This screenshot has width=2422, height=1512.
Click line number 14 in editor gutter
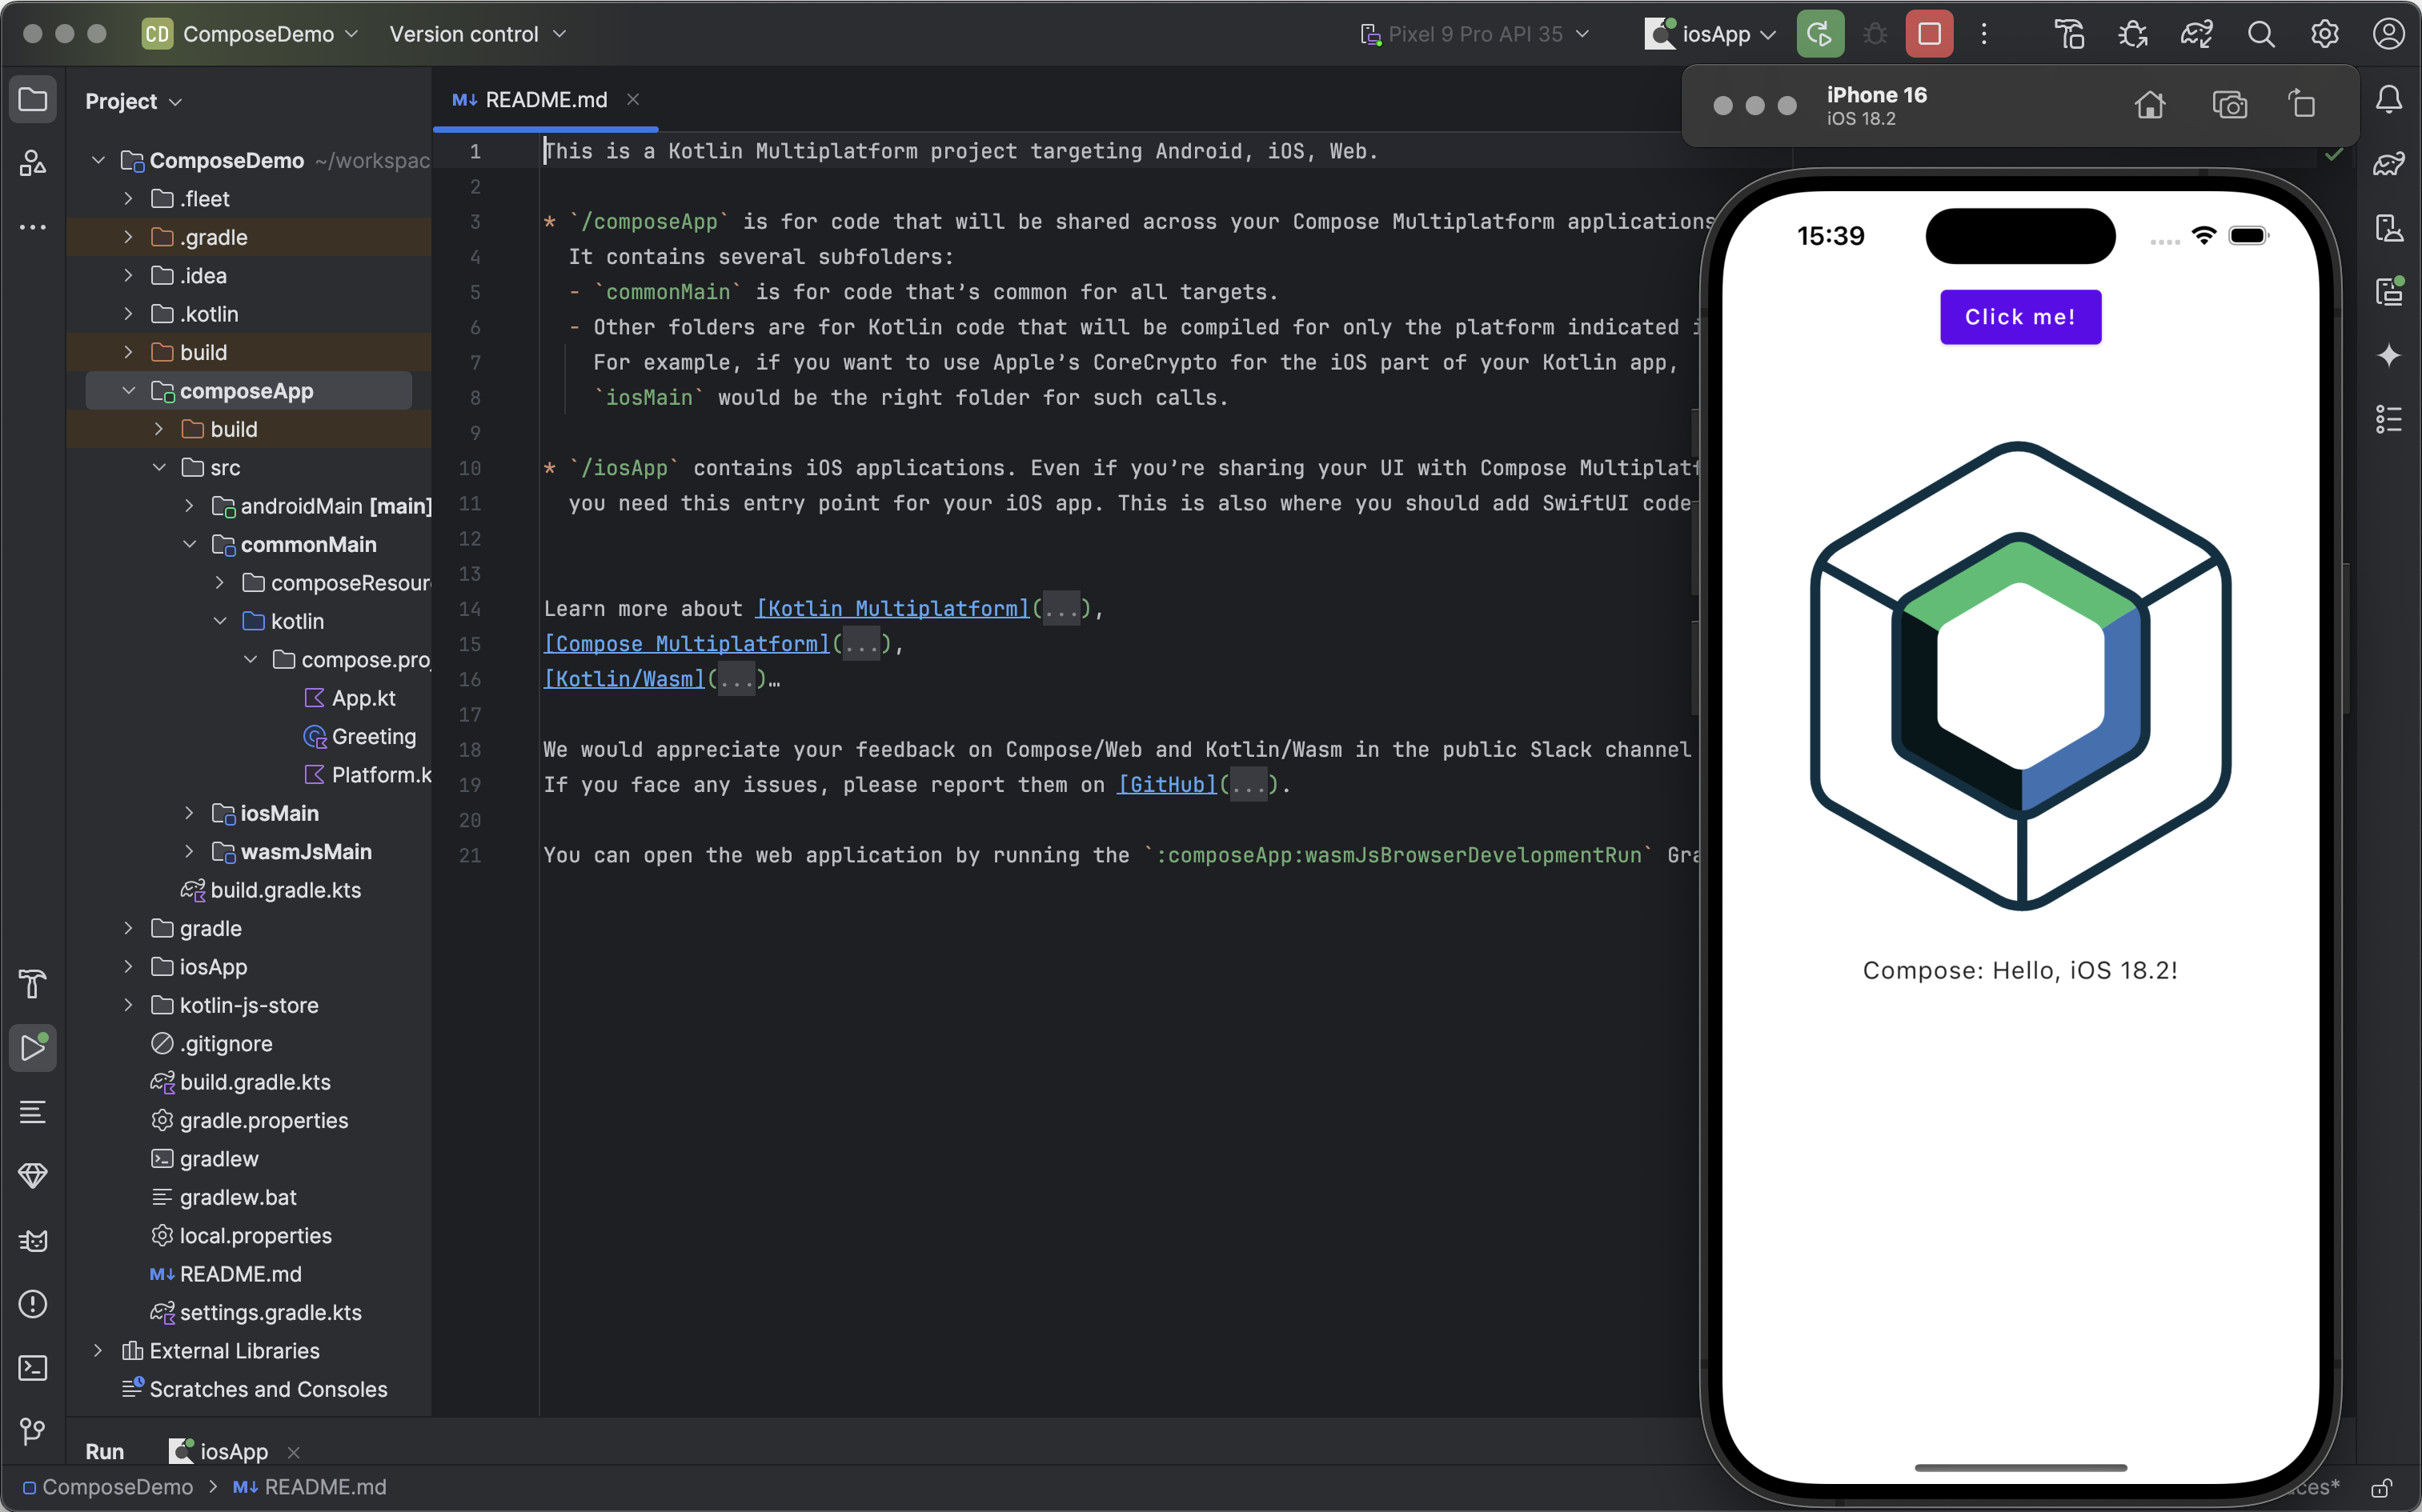(x=470, y=609)
